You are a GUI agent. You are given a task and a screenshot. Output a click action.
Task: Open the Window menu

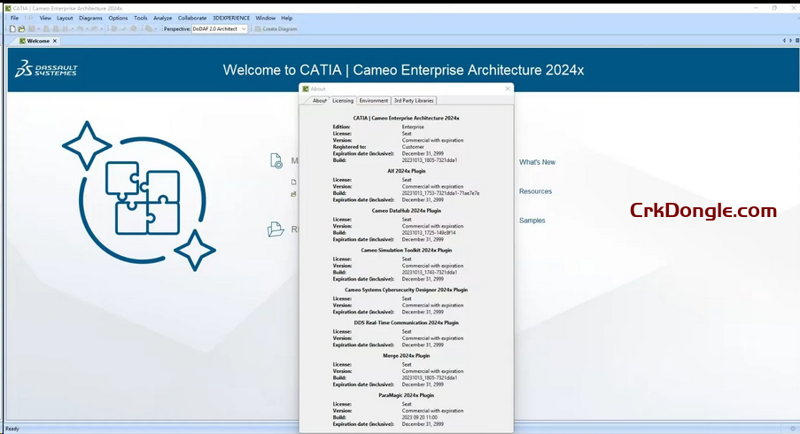(265, 18)
